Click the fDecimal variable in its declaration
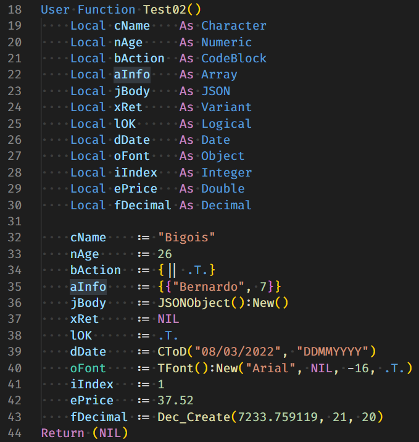 coord(143,206)
